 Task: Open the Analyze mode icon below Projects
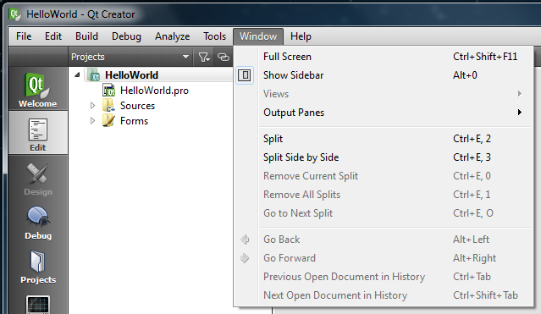(x=37, y=305)
